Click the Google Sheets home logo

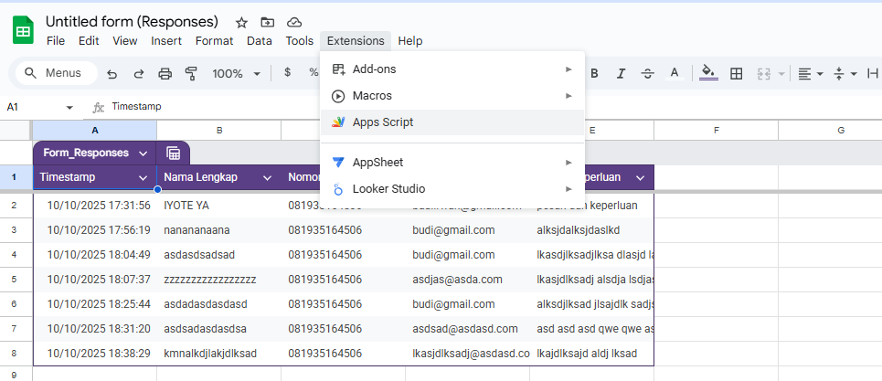24,30
